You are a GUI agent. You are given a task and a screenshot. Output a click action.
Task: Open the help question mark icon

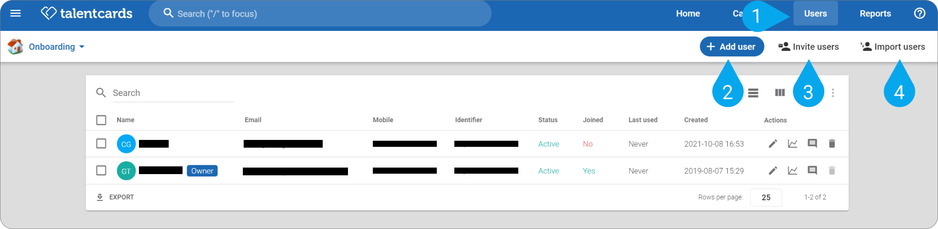[920, 13]
